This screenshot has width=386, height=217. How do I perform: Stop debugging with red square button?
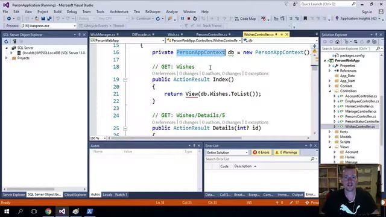(189, 19)
